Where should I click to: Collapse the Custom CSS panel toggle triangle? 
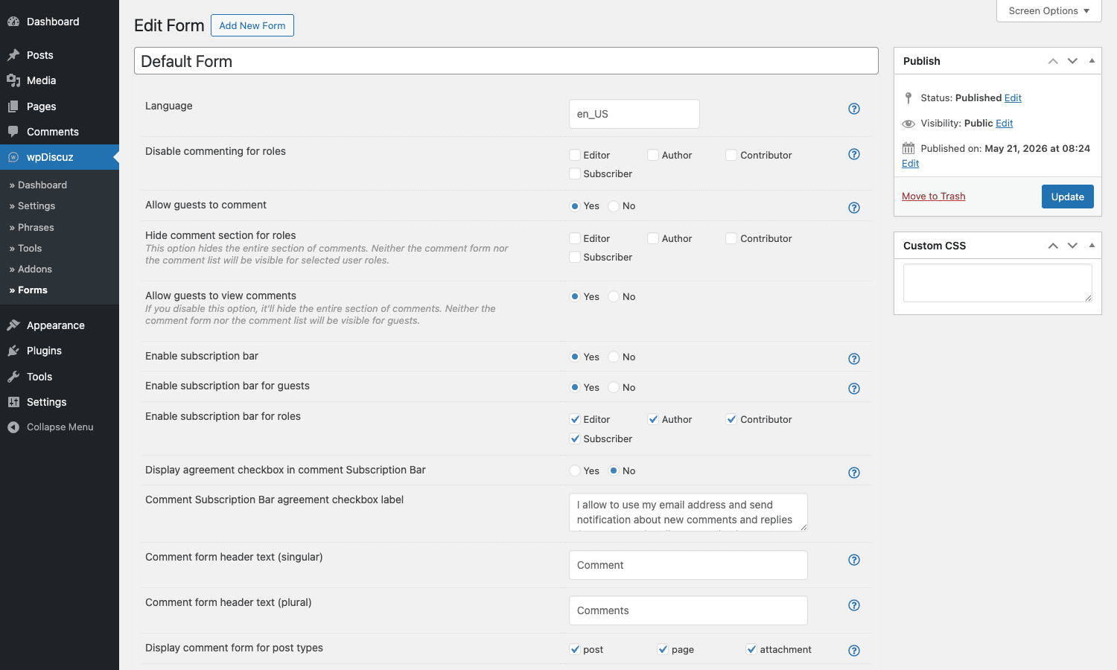click(x=1092, y=246)
